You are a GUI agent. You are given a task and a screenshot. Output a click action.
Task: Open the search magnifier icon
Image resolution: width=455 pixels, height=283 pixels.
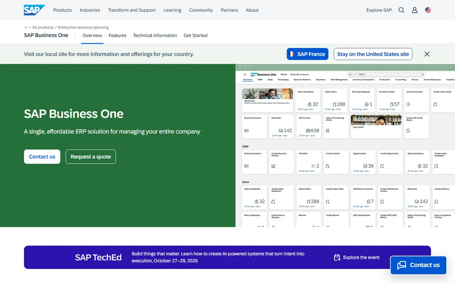coord(401,10)
